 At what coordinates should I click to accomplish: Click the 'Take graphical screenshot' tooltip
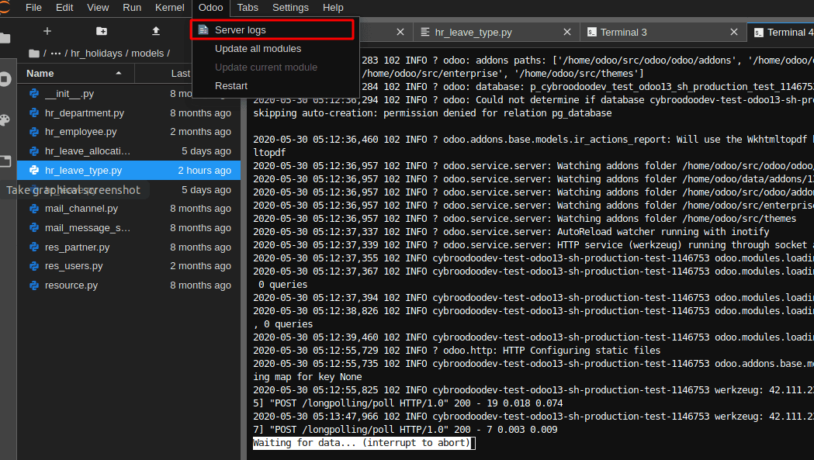(x=73, y=190)
